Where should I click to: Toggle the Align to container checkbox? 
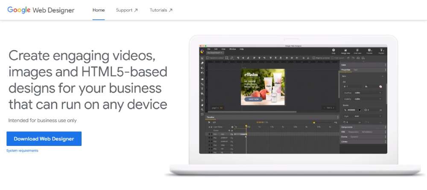click(x=314, y=58)
